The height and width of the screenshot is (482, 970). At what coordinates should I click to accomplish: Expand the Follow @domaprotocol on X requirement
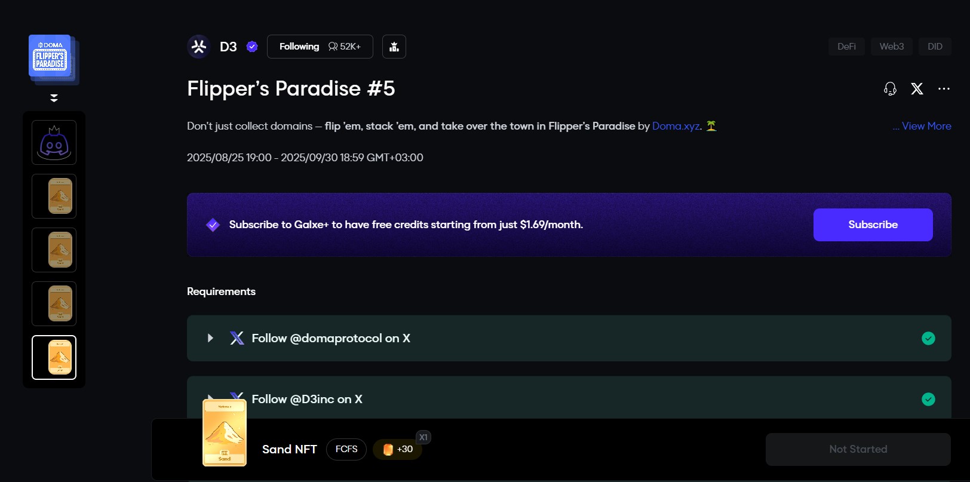(210, 338)
